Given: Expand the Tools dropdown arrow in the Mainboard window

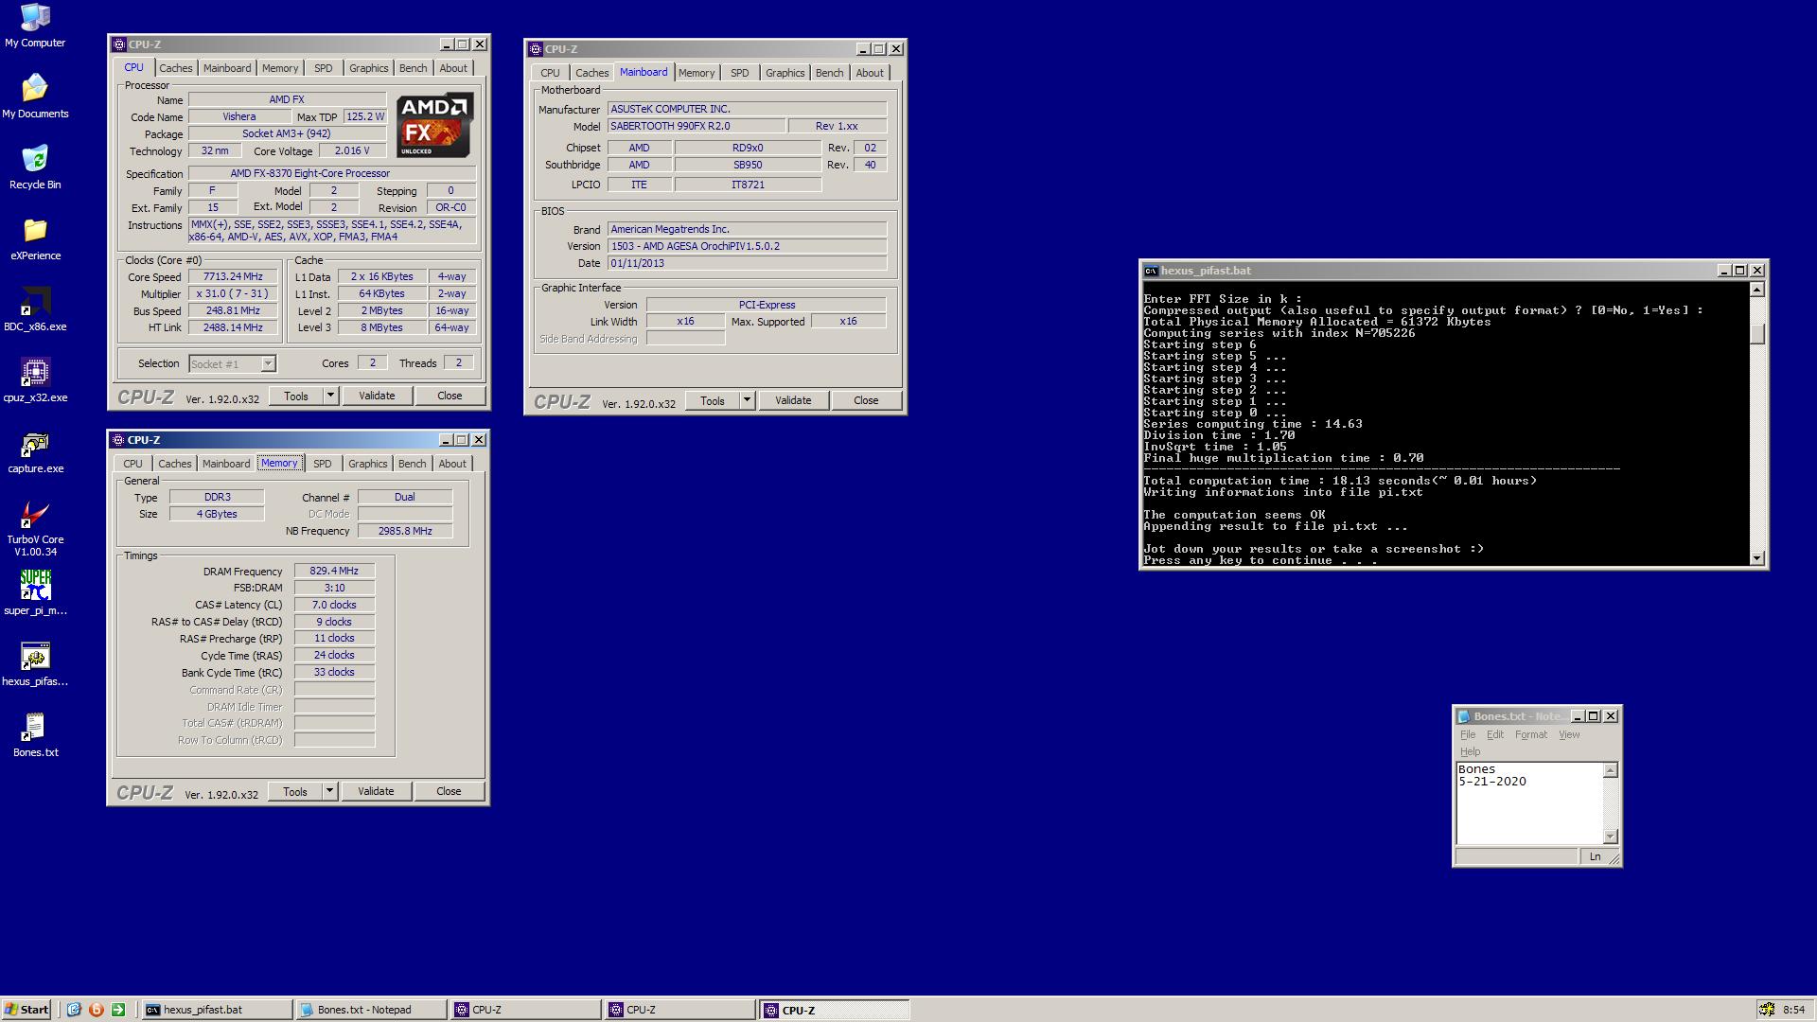Looking at the screenshot, I should pyautogui.click(x=747, y=401).
